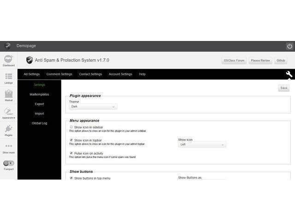Open the Account Settings tab
Viewport: 295px width, 221px height.
(x=120, y=74)
